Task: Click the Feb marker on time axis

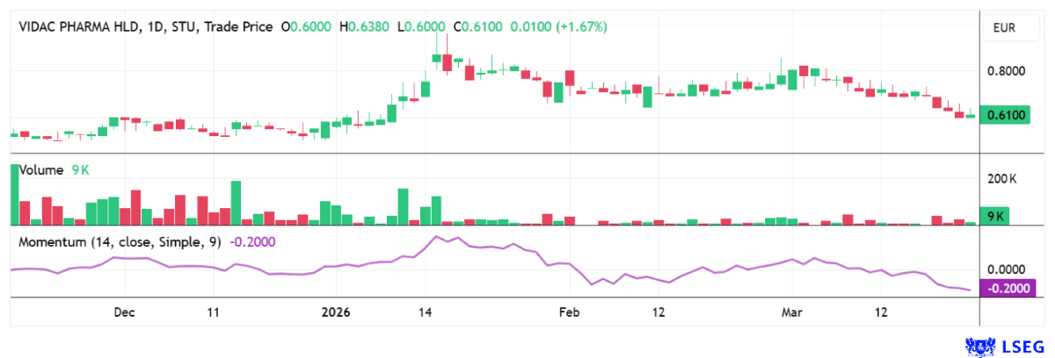Action: pos(571,312)
